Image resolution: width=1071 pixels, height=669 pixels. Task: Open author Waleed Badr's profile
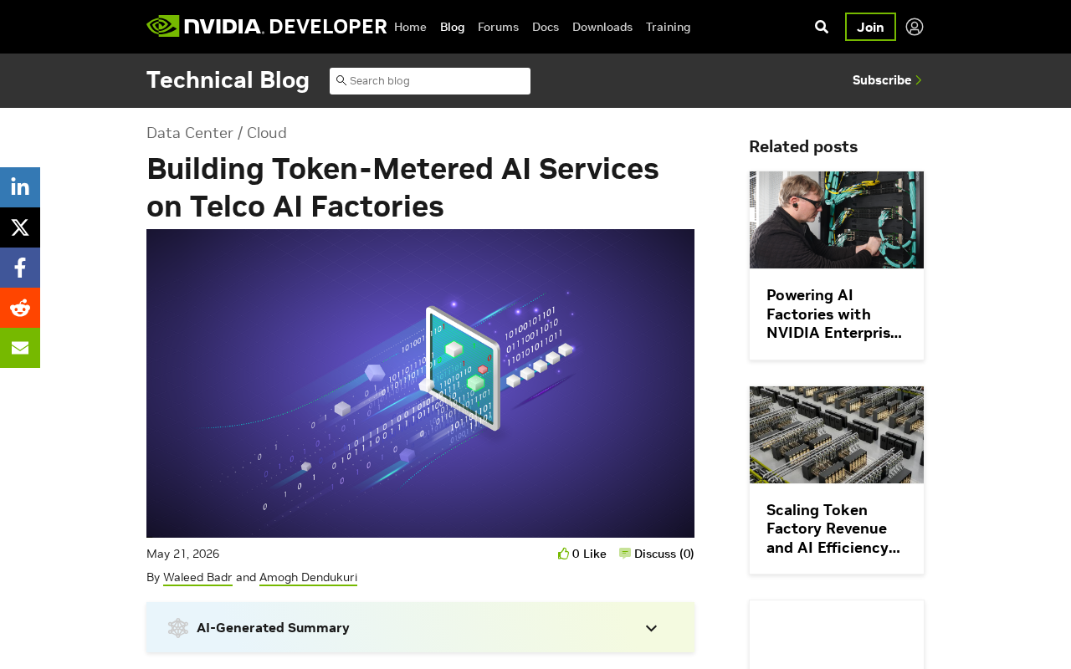(197, 577)
